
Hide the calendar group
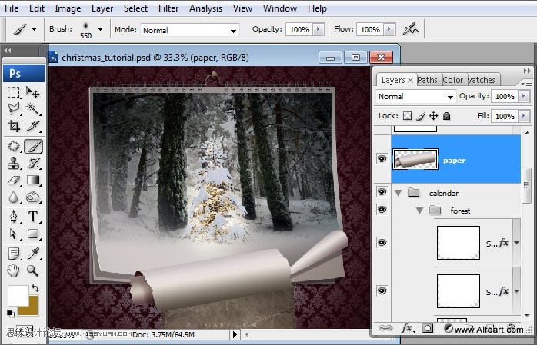382,191
